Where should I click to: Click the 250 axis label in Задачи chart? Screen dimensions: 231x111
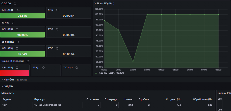tap(220, 99)
